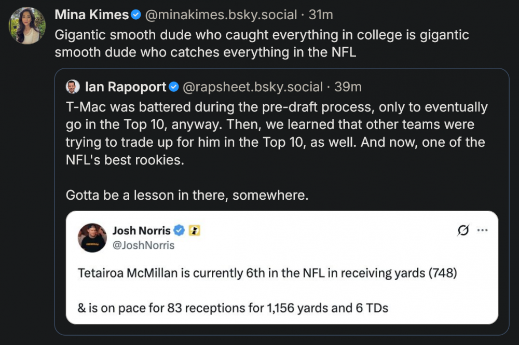Click the @minakimes.bsky.social handle

click(221, 15)
